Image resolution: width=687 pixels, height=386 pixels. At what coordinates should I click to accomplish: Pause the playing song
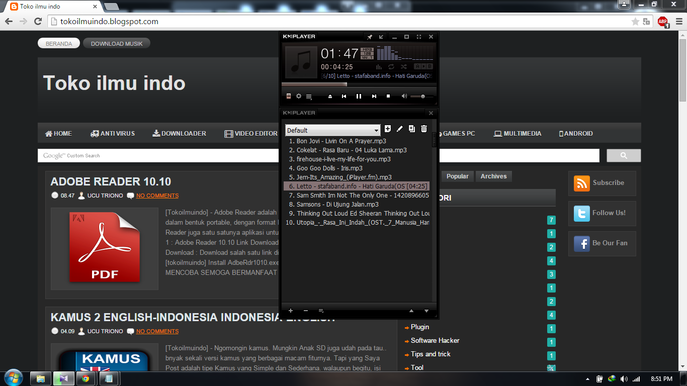click(359, 96)
